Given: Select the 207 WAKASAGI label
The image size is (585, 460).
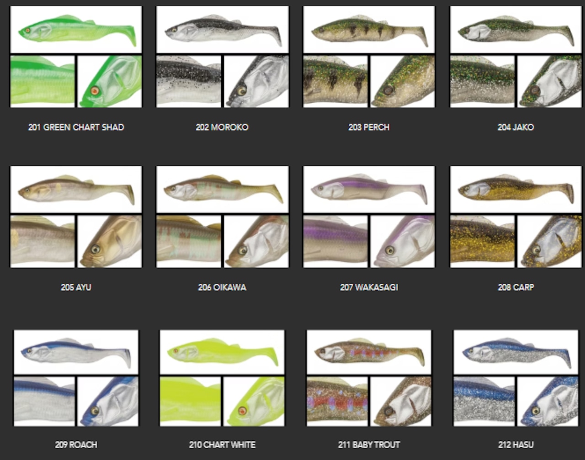Looking at the screenshot, I should coord(369,287).
